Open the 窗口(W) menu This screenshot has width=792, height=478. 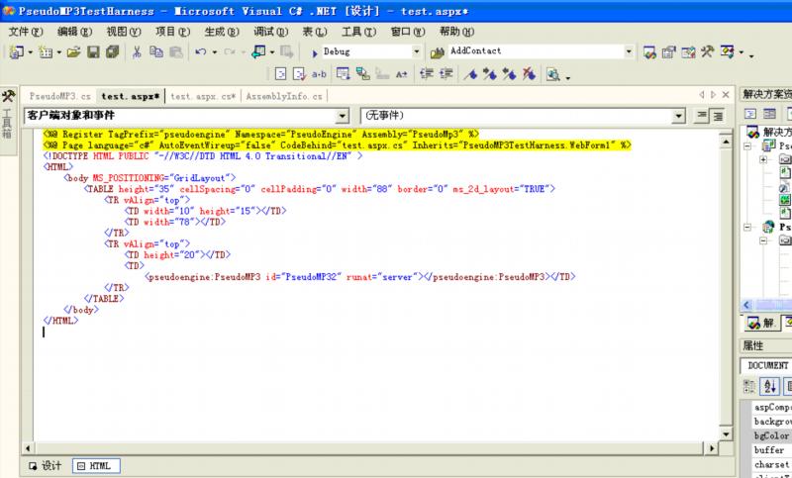408,32
